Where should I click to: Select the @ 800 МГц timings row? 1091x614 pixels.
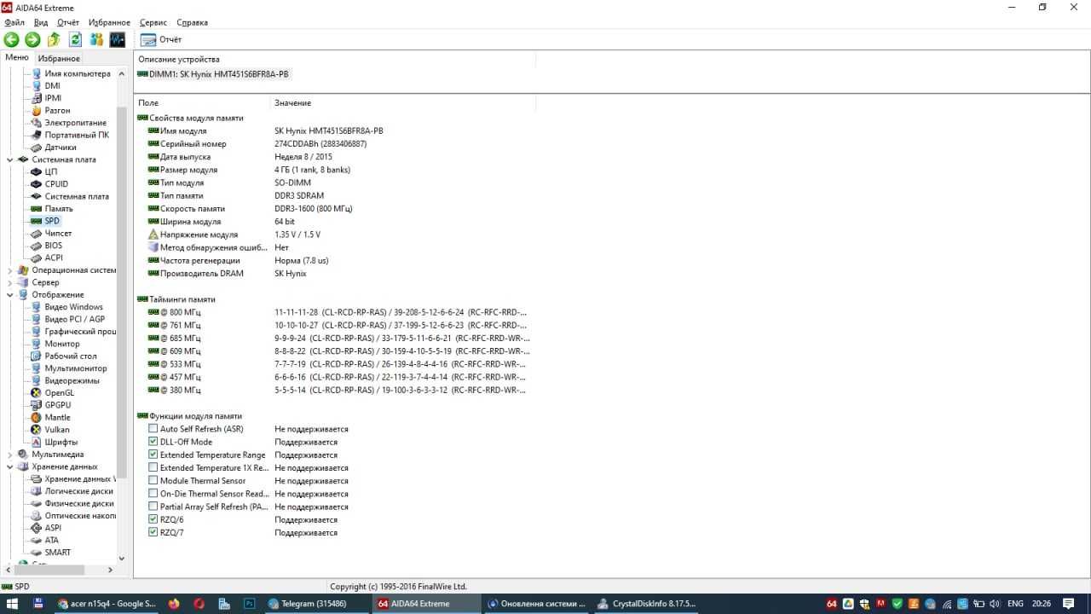pyautogui.click(x=338, y=312)
